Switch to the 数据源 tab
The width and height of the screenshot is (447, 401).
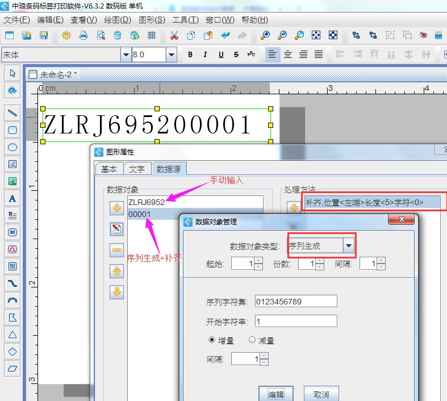169,169
